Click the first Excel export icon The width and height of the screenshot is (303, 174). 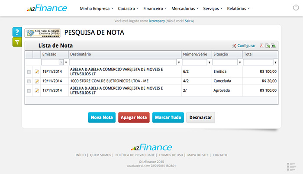(x=268, y=45)
